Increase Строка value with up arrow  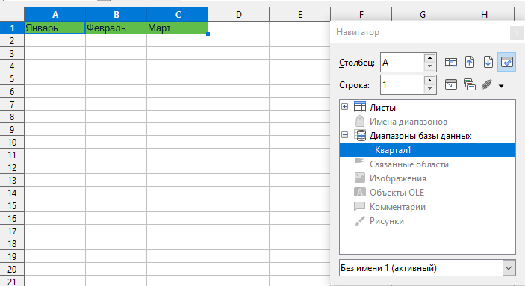coord(429,81)
